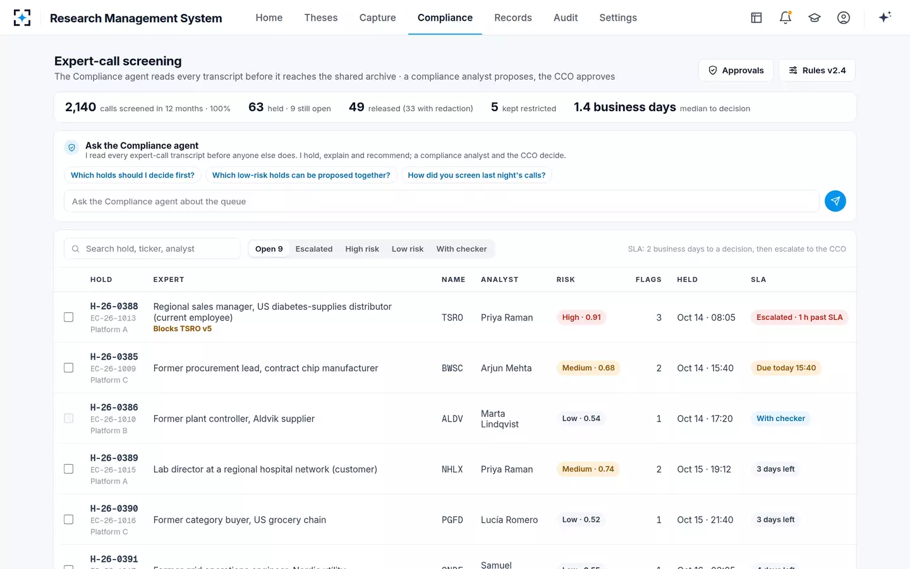This screenshot has height=569, width=910.
Task: Click hold ID H-26-0390
Action: (114, 508)
